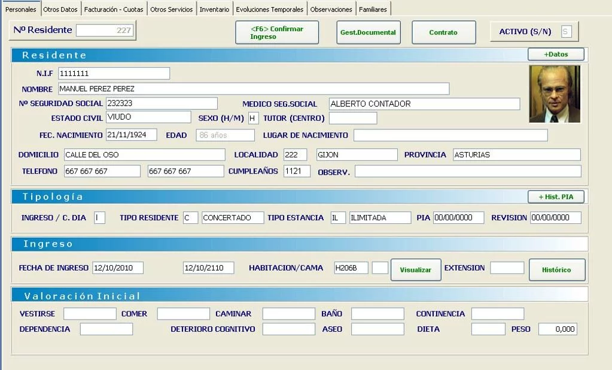Switch to the Otros Datos tab
Image resolution: width=612 pixels, height=370 pixels.
[60, 9]
